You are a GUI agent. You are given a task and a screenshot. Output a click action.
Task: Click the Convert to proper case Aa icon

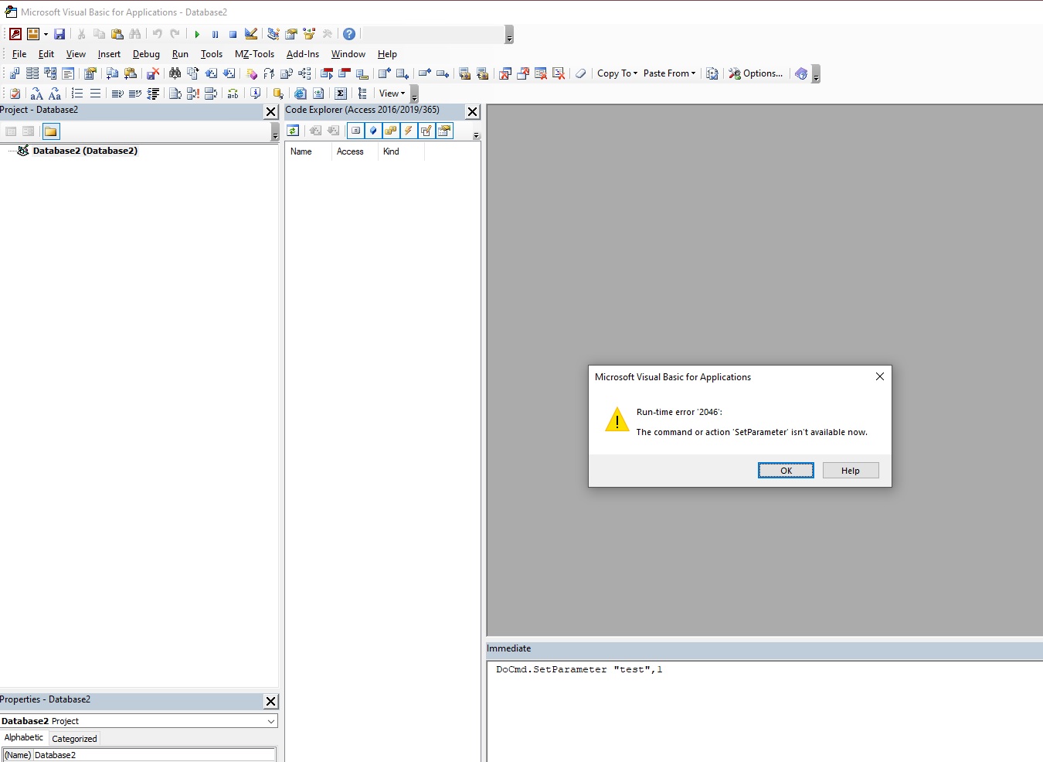coord(55,94)
